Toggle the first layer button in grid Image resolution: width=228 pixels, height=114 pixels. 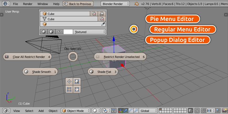161,110
